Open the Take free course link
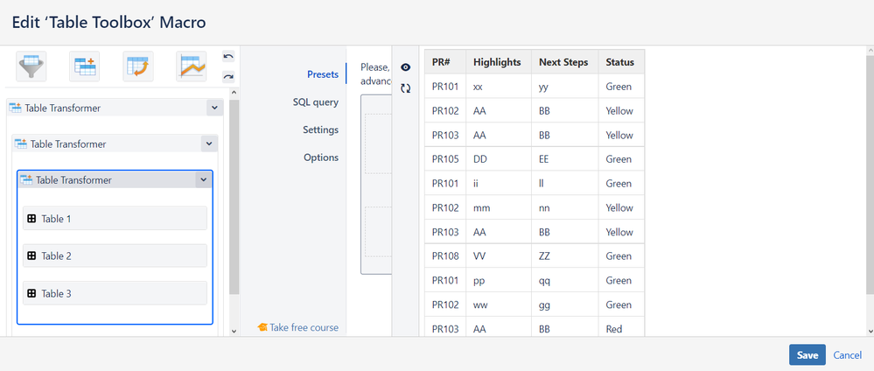The image size is (874, 371). click(297, 327)
